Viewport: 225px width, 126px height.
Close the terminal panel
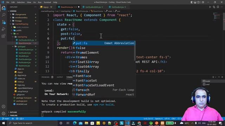pyautogui.click(x=222, y=77)
